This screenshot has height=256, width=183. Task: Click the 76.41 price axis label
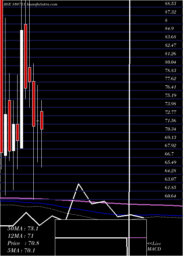(x=171, y=87)
